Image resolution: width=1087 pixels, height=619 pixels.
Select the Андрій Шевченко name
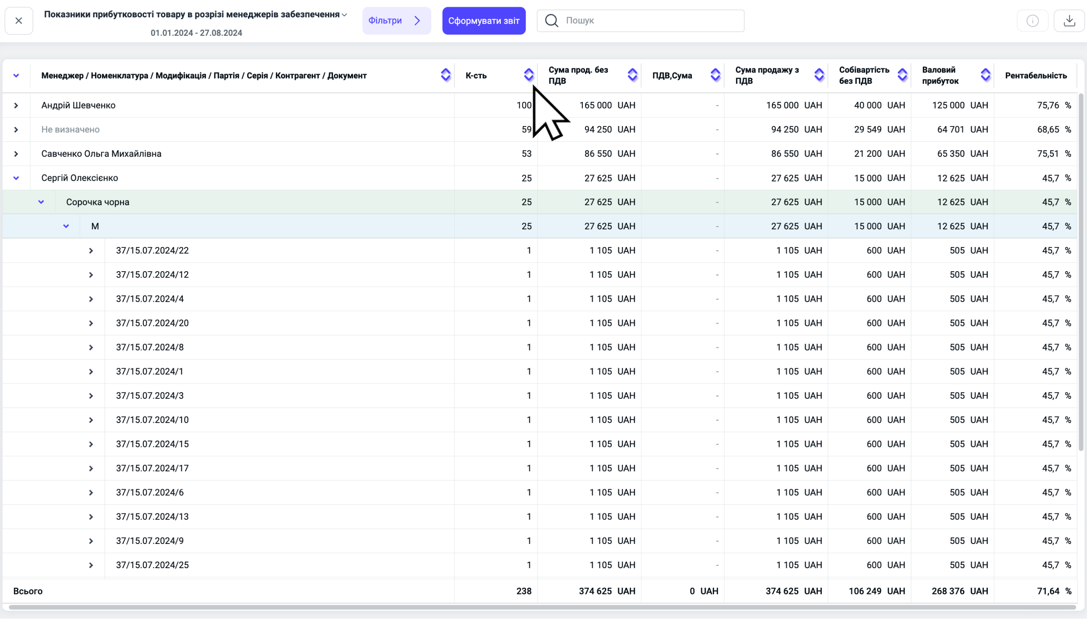tap(78, 105)
